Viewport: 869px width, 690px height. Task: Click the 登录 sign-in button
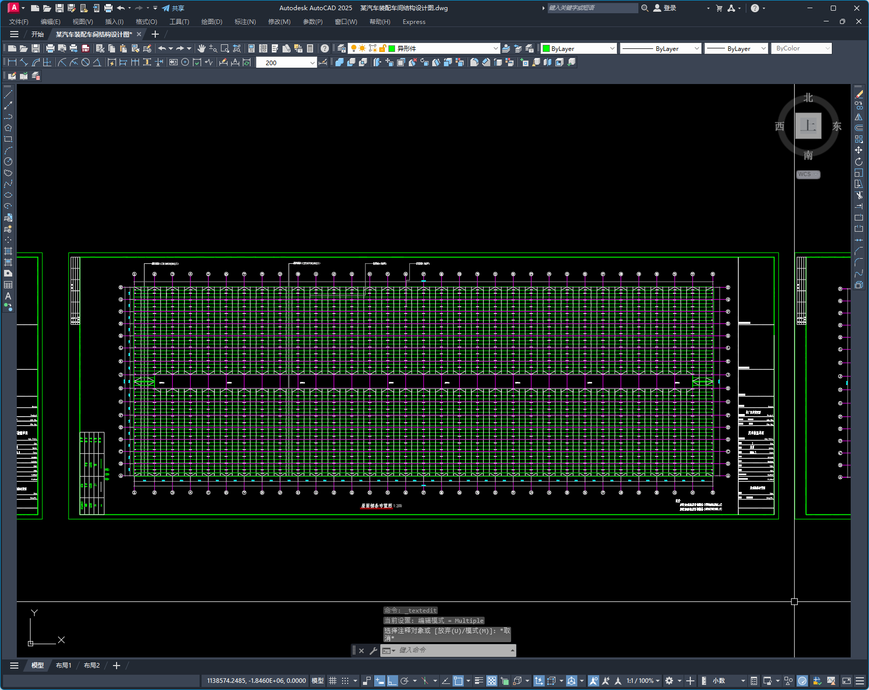[x=665, y=8]
